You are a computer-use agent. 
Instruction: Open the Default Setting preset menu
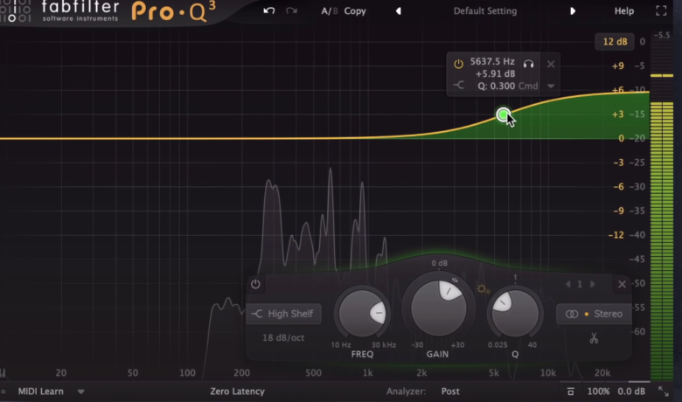(x=485, y=10)
